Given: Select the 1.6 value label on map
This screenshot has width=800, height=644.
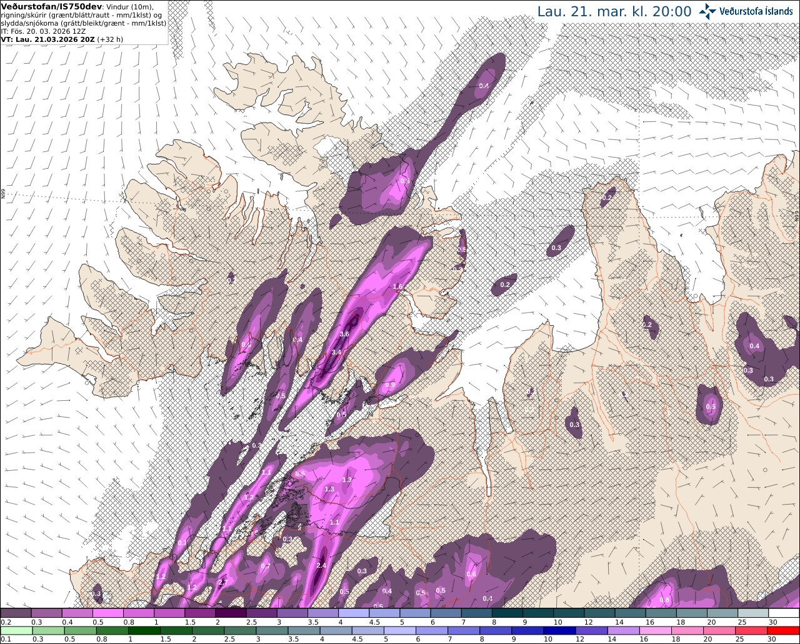Looking at the screenshot, I should (397, 286).
